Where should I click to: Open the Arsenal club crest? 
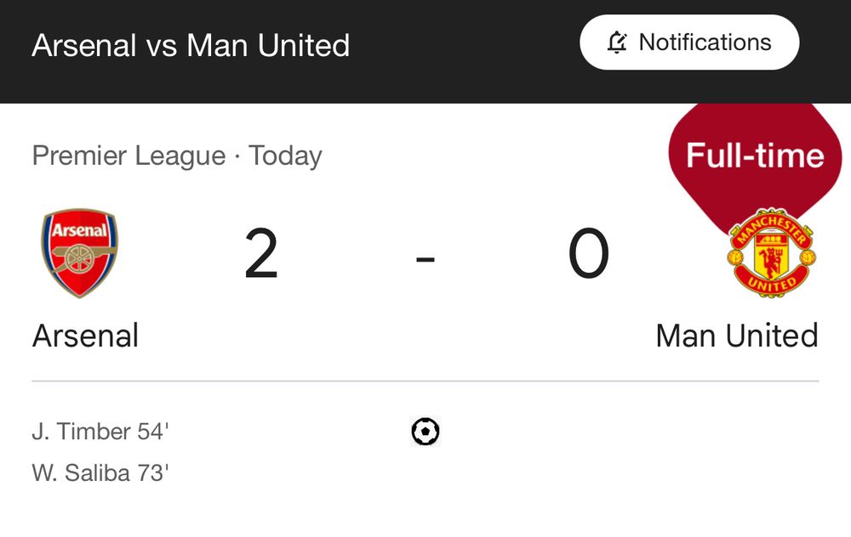point(80,253)
